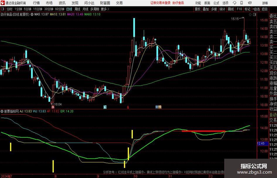Open dropdown arrow next to 劲仔食品 title
The image size is (277, 178).
coord(32,14)
